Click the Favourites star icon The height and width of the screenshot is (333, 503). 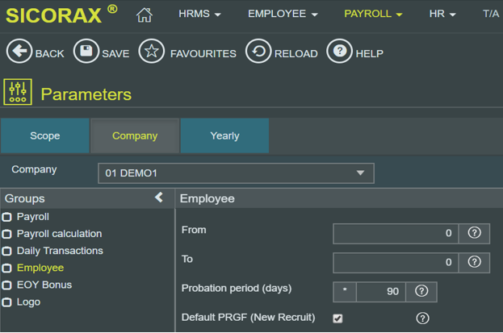tap(151, 52)
